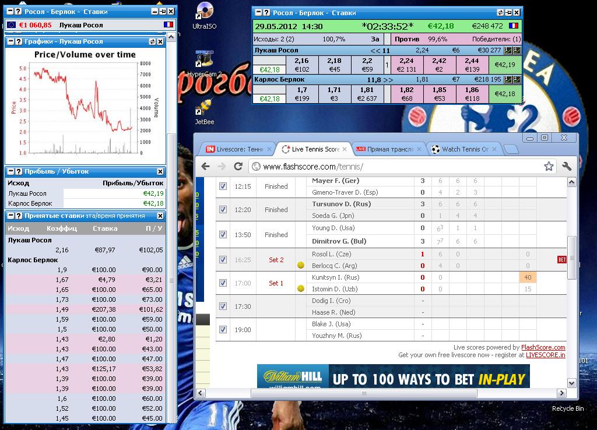Launch the JetBee desktop shortcut
The height and width of the screenshot is (430, 597).
[x=205, y=111]
